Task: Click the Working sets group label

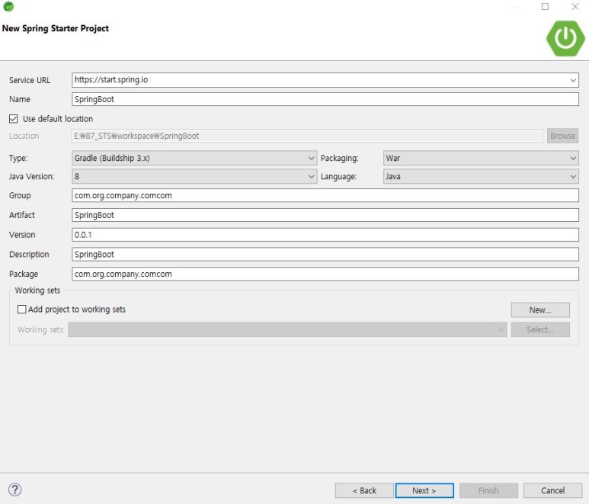Action: click(37, 291)
